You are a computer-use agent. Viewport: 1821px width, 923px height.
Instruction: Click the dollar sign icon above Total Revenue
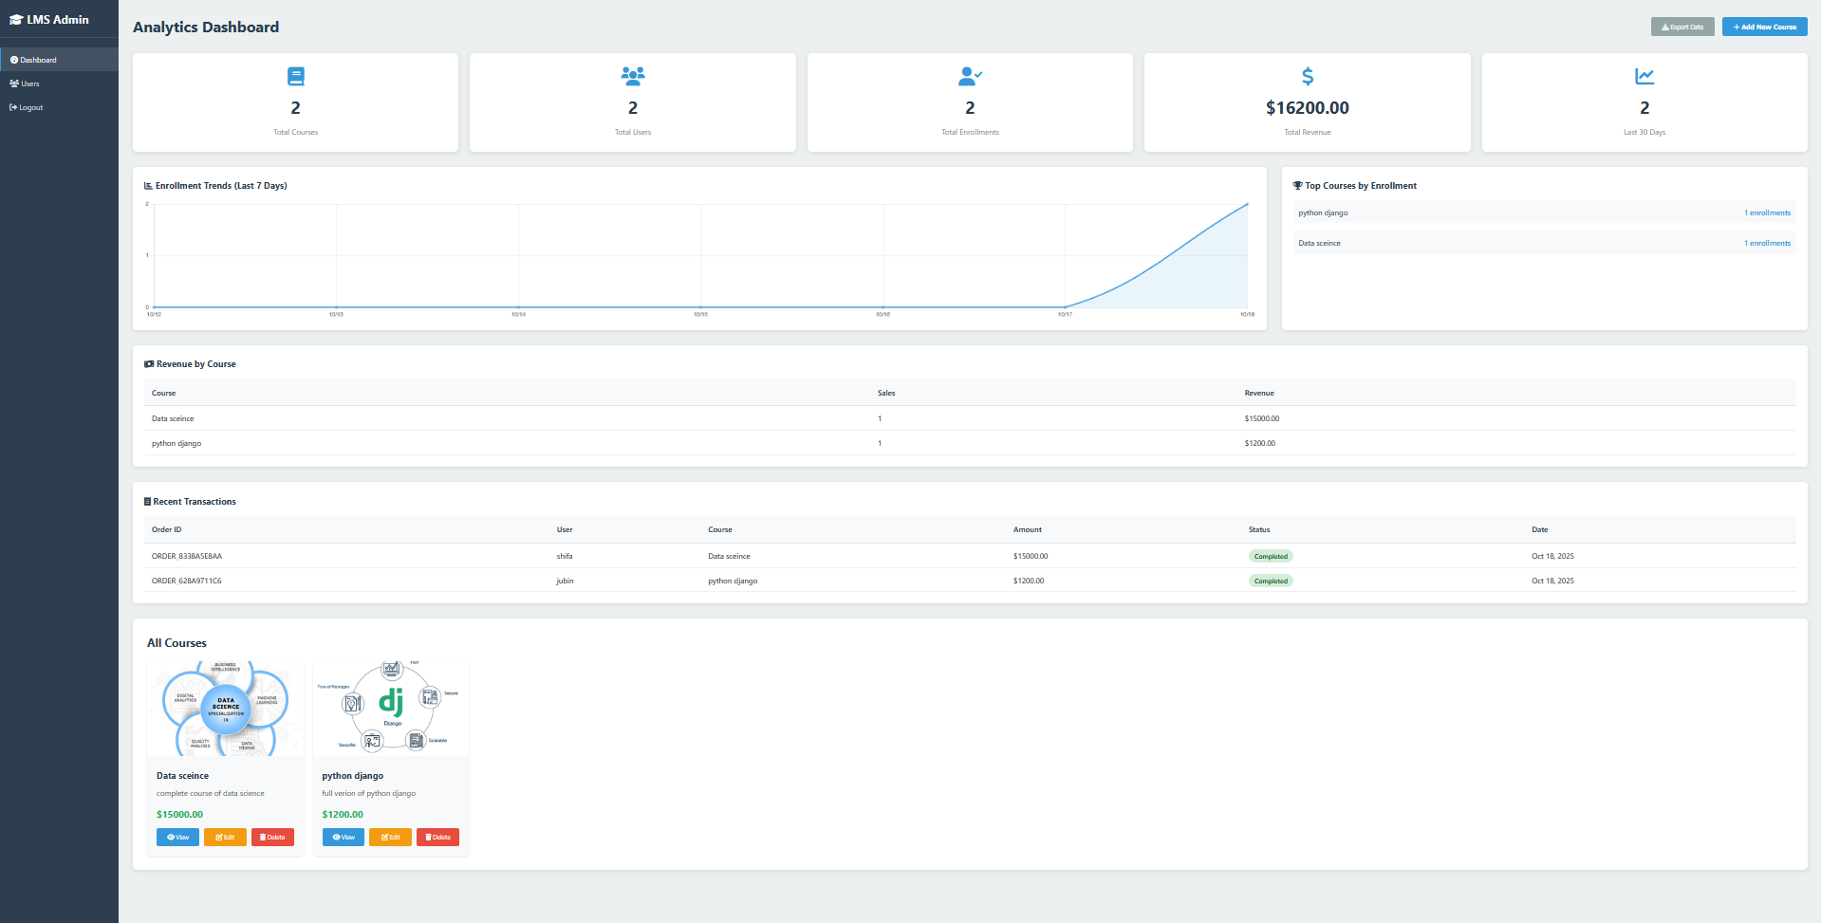1307,76
